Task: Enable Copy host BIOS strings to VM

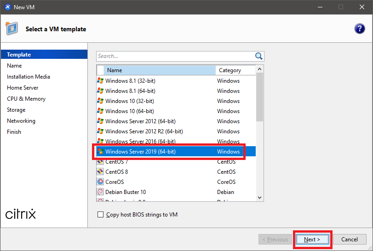Action: [x=101, y=215]
